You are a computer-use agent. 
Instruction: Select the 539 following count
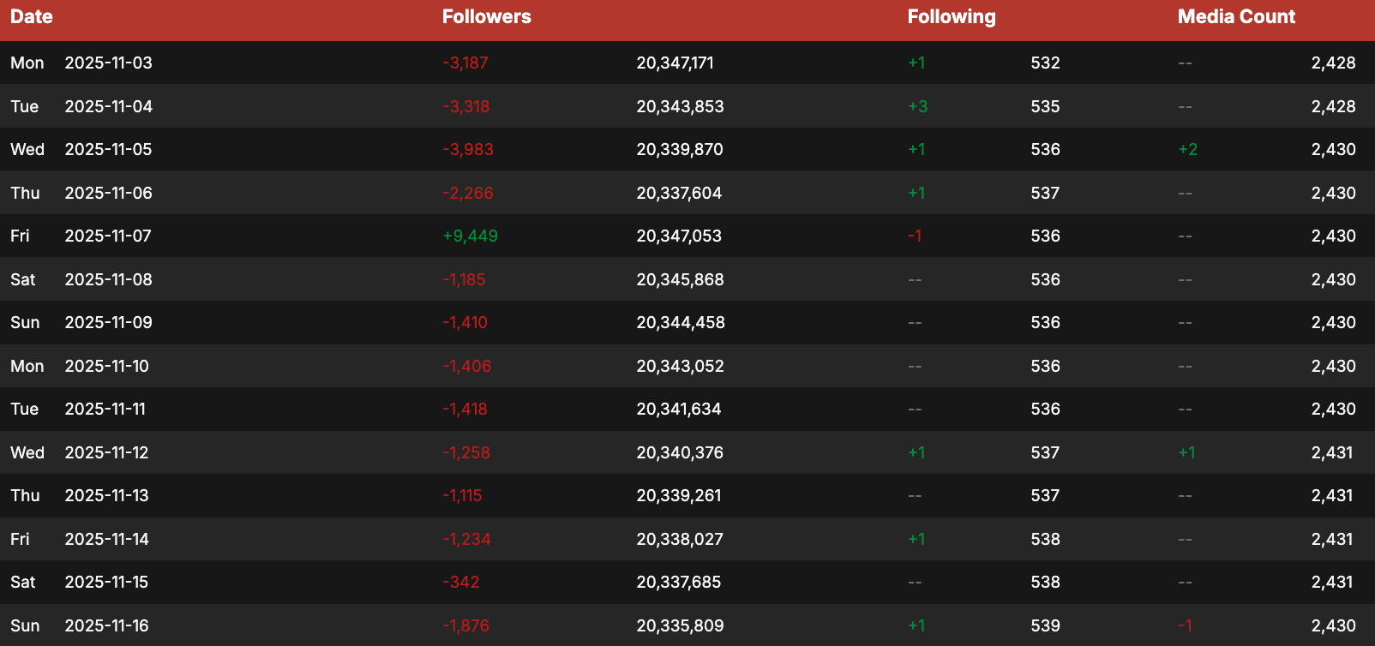click(1045, 626)
